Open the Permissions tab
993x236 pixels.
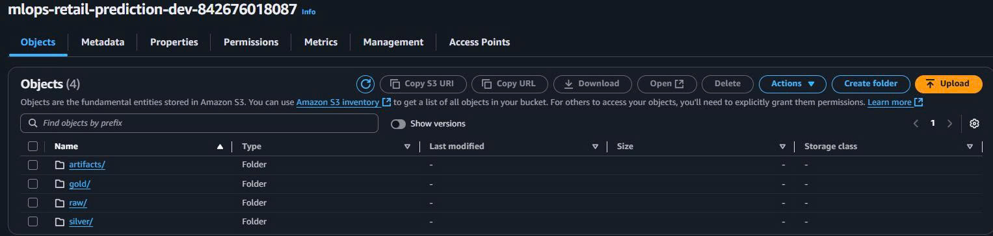click(x=251, y=42)
